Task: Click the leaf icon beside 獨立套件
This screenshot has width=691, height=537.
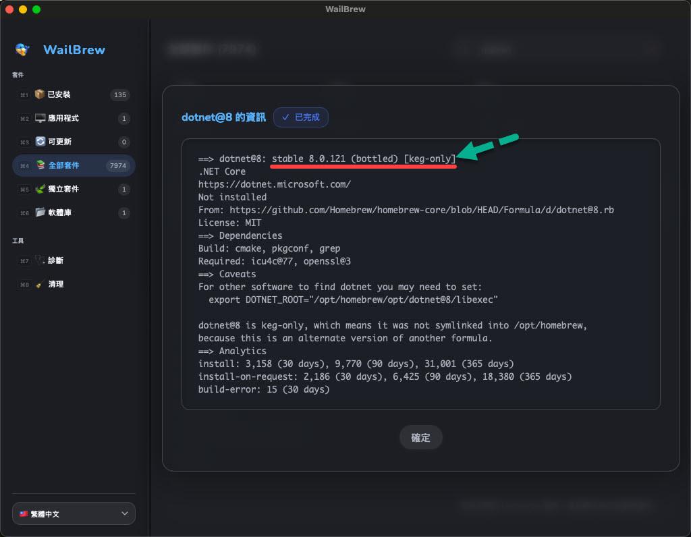Action: 40,189
